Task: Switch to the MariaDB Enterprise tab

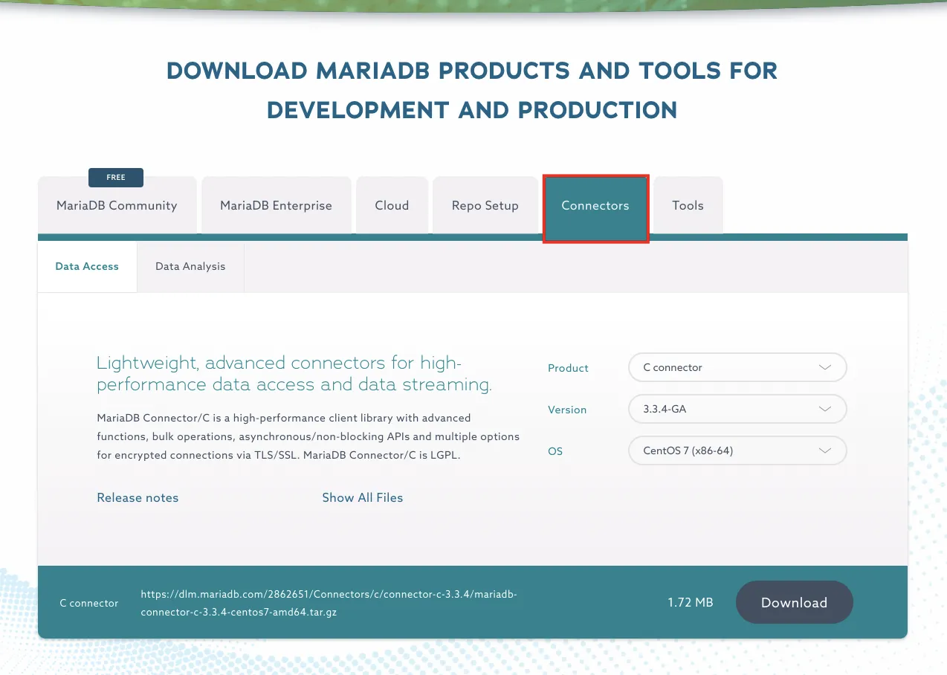Action: [276, 205]
